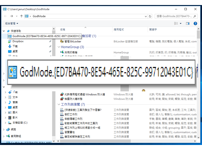This screenshot has height=151, width=202.
Task: Select 影片 in the navigation tree
Action: click(15, 118)
